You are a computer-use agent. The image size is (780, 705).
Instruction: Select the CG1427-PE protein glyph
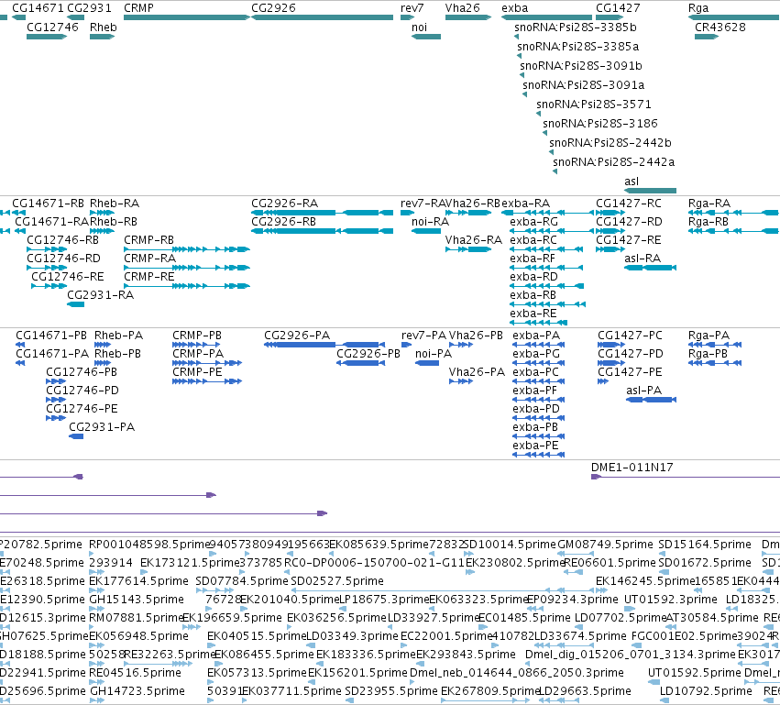point(603,381)
